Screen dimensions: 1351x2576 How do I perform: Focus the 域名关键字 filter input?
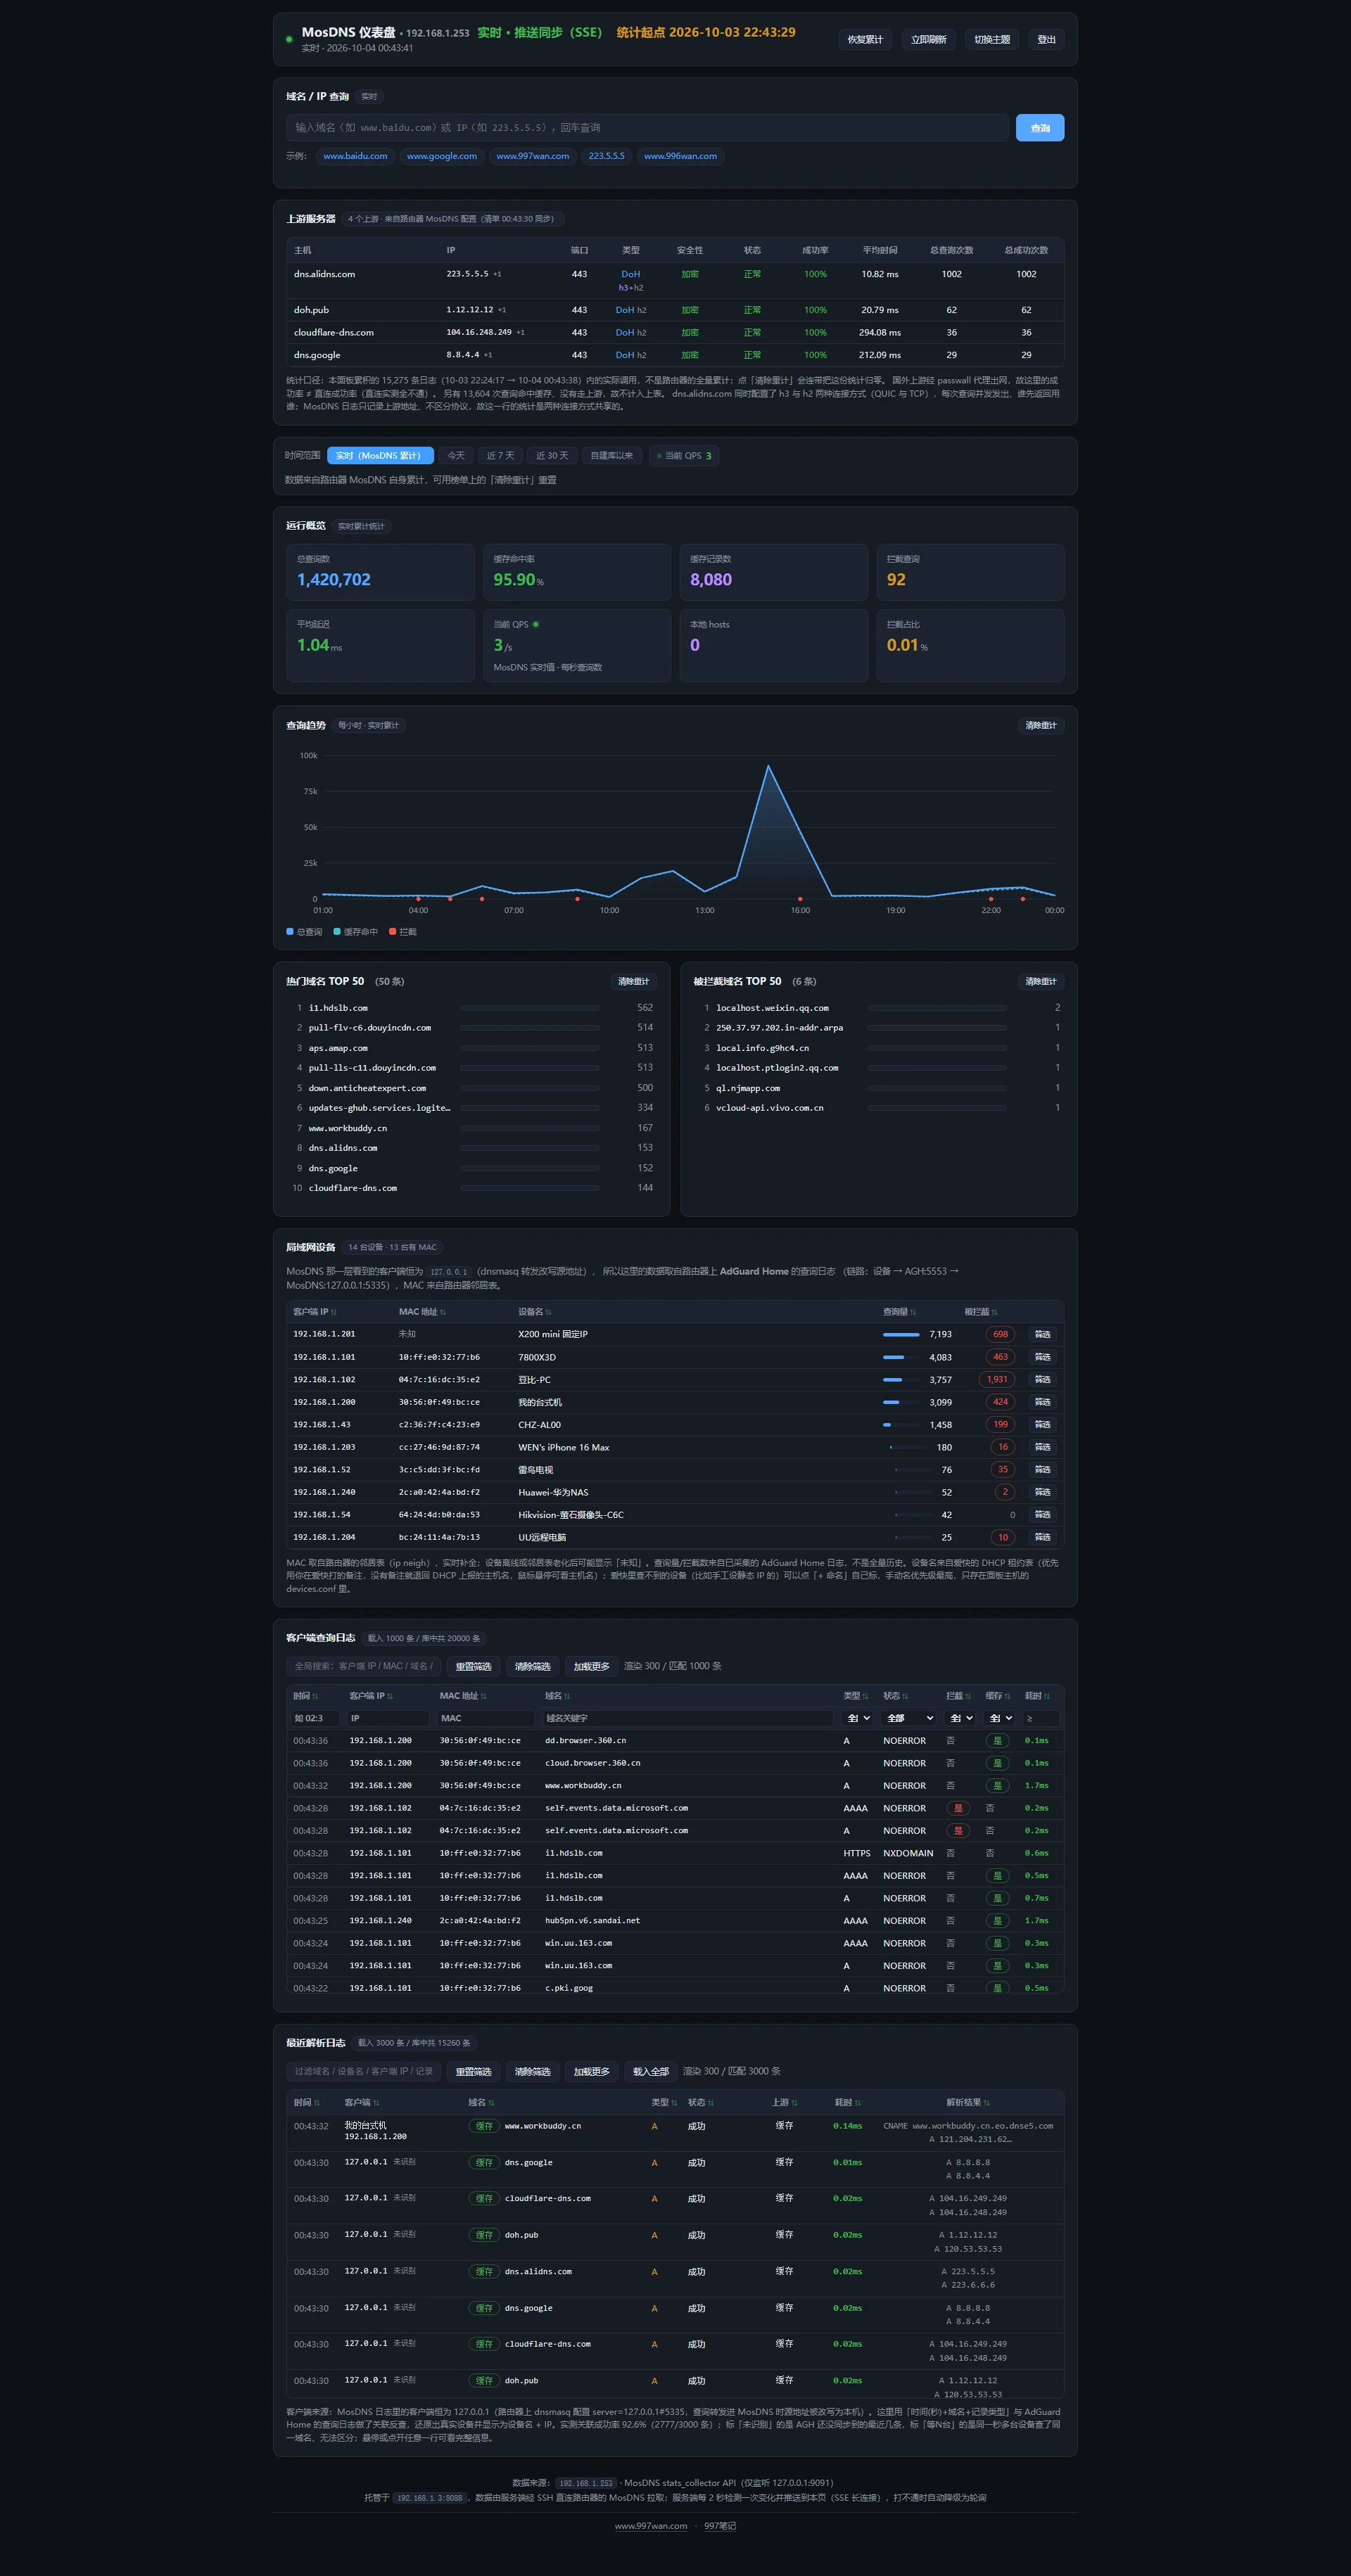(x=687, y=1718)
